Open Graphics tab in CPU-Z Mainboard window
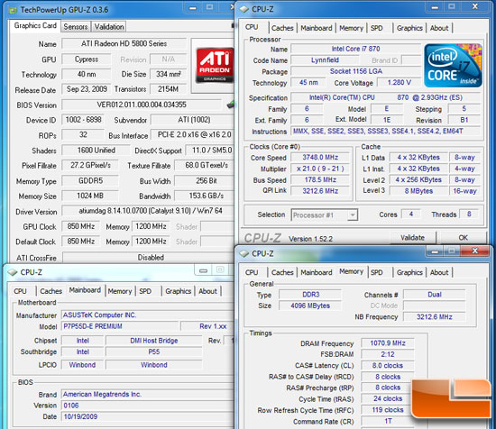Viewport: 496px width, 429px height. click(x=178, y=291)
